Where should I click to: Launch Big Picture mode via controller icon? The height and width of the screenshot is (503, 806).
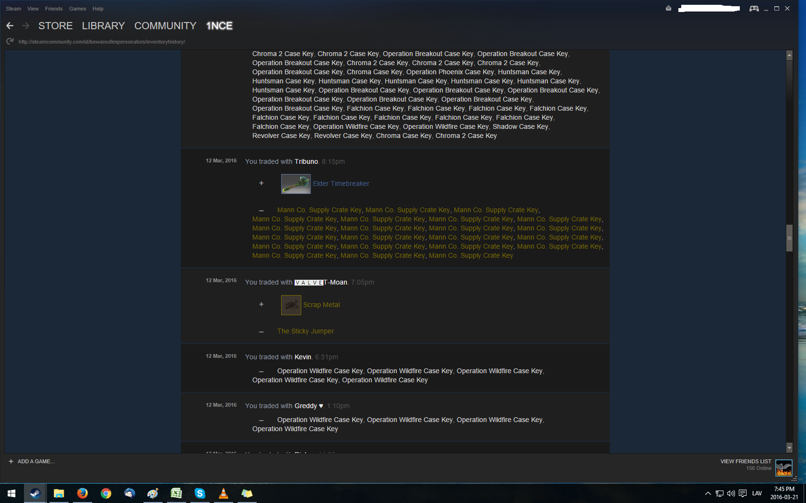tap(754, 8)
